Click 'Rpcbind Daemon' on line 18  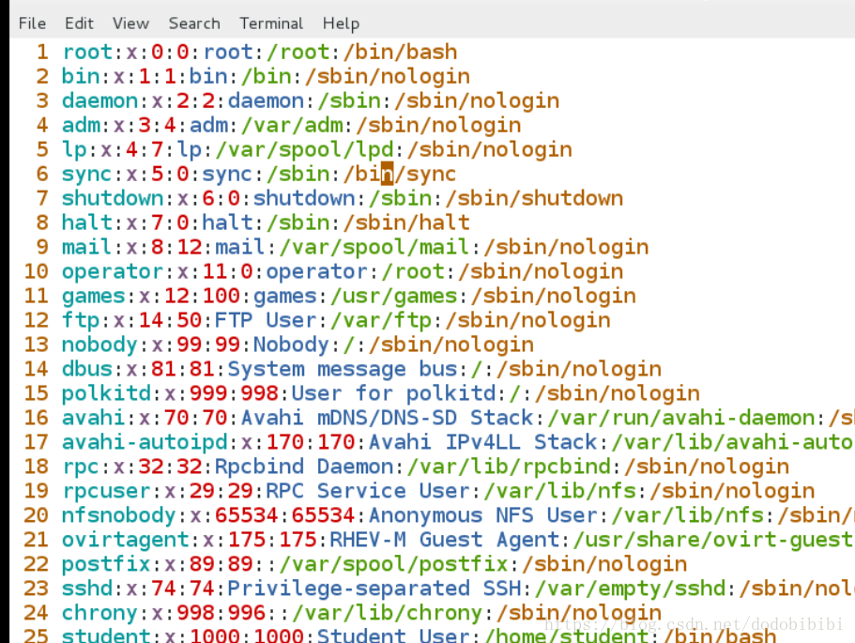304,467
